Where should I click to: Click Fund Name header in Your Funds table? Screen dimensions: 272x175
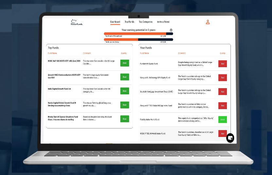tap(144, 53)
